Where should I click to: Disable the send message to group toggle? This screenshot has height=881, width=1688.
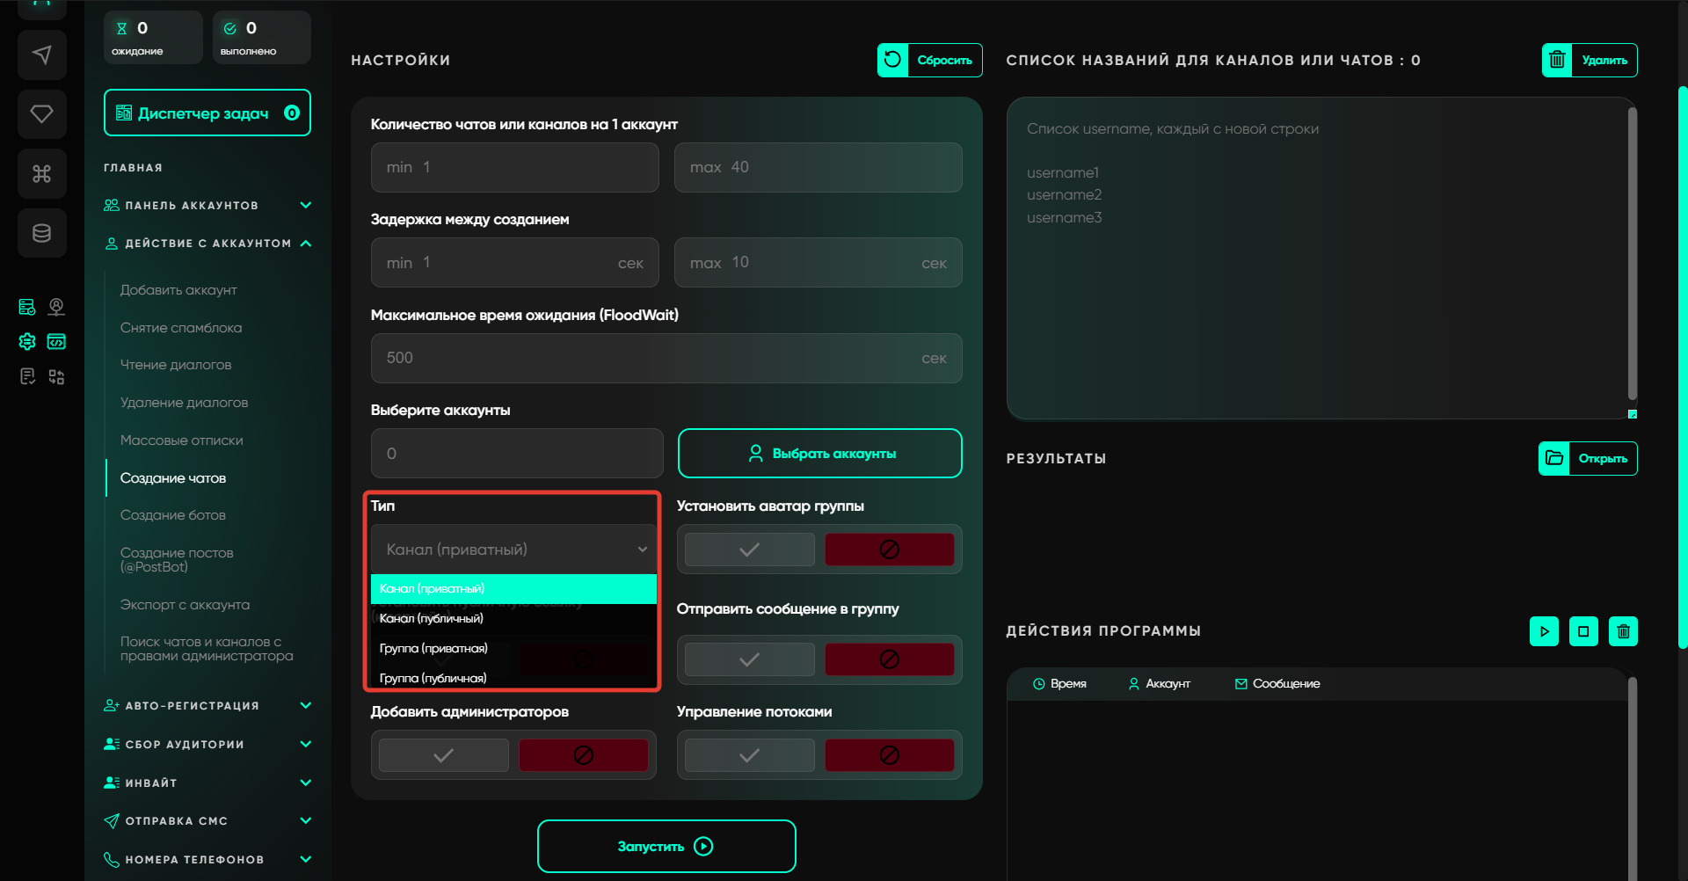(889, 659)
